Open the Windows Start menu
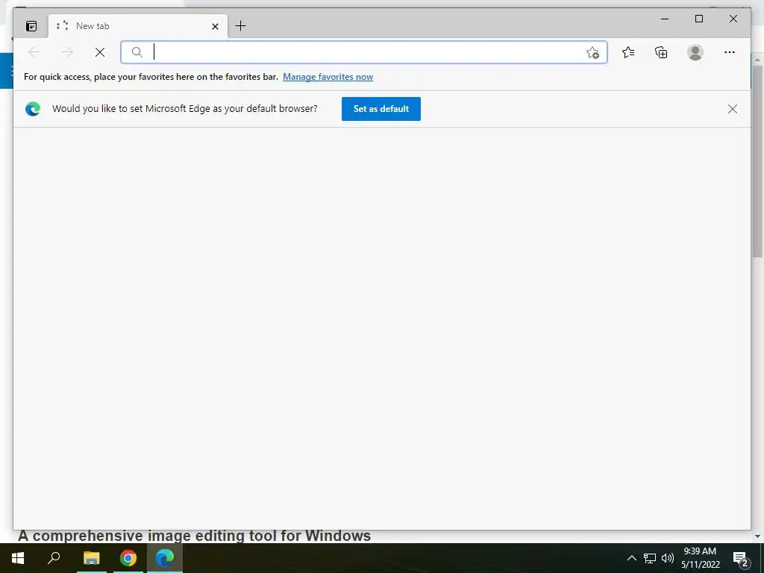The height and width of the screenshot is (573, 764). [18, 558]
